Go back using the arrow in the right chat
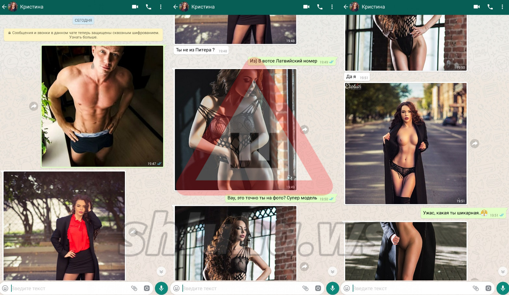This screenshot has height=295, width=509. click(346, 7)
